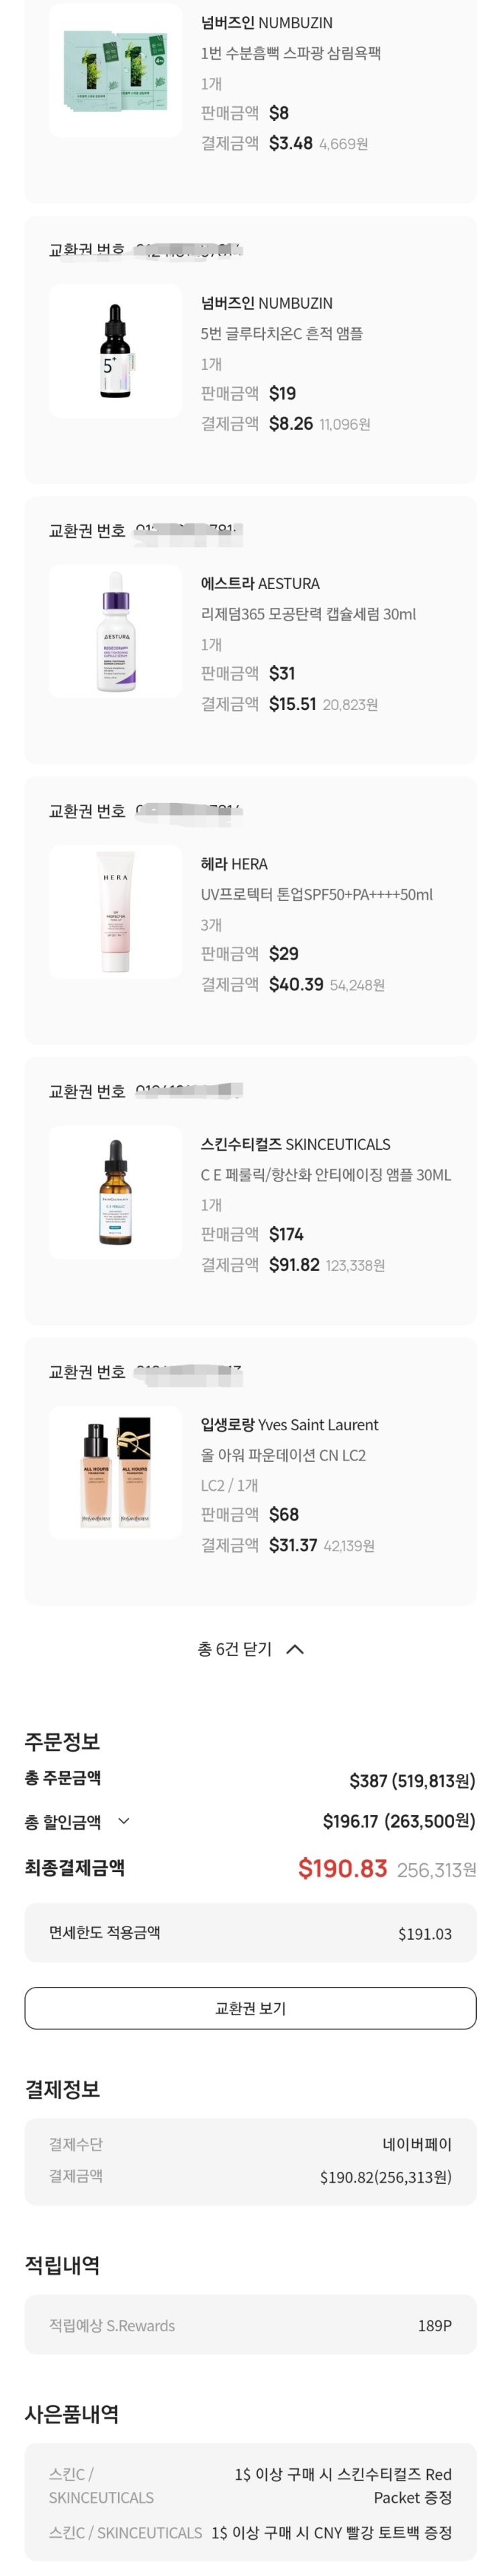Open the HERA UV protector thumbnail
Image resolution: width=499 pixels, height=2576 pixels.
116,911
